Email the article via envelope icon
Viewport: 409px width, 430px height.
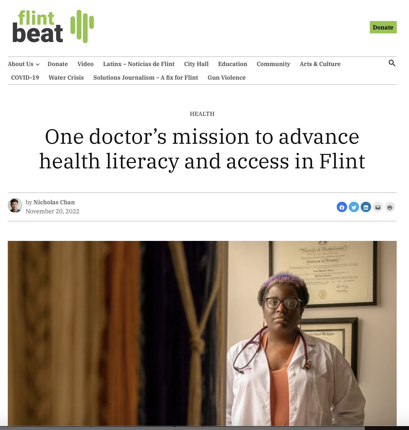click(x=378, y=207)
